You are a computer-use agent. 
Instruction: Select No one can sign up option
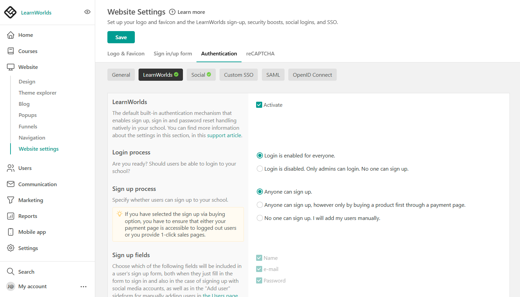coord(260,218)
